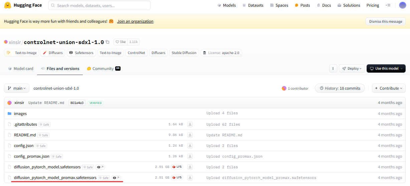Download diffusion_pytorch_model.safetensors via download icon
This screenshot has width=410, height=186.
point(190,167)
